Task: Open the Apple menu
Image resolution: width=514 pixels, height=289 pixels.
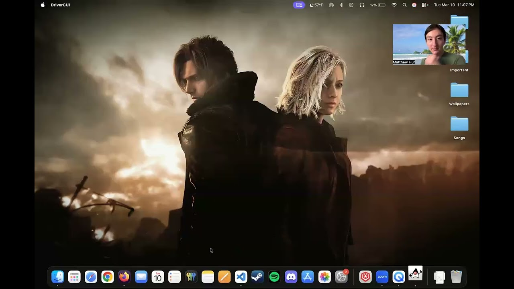Action: point(43,5)
